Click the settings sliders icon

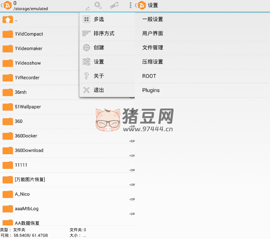87,62
